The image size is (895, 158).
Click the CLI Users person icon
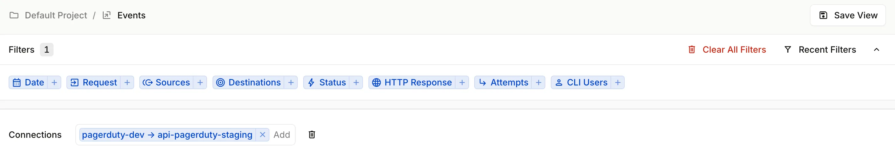[559, 83]
